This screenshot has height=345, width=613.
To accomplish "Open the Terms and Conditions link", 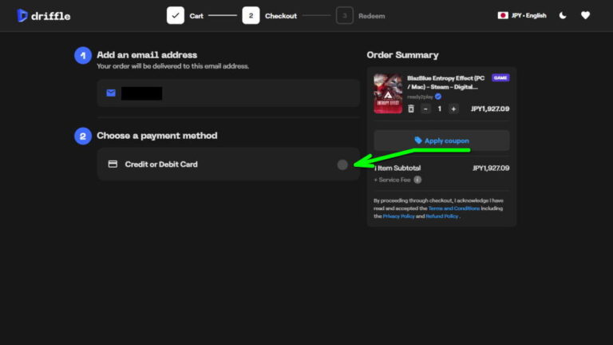I will tap(454, 208).
